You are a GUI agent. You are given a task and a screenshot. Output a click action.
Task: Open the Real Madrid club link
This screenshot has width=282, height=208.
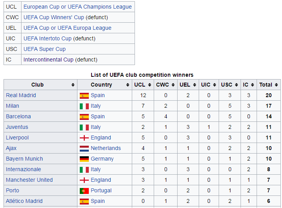[21, 95]
